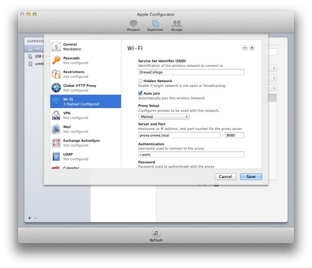The image size is (312, 268).
Task: Click the SSID field containing OrewaCollege
Action: click(x=191, y=72)
